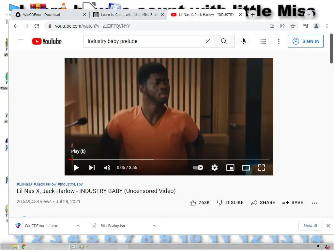Open the media control icon in Chrome toolbar
Image resolution: width=334 pixels, height=250 pixels.
click(306, 26)
